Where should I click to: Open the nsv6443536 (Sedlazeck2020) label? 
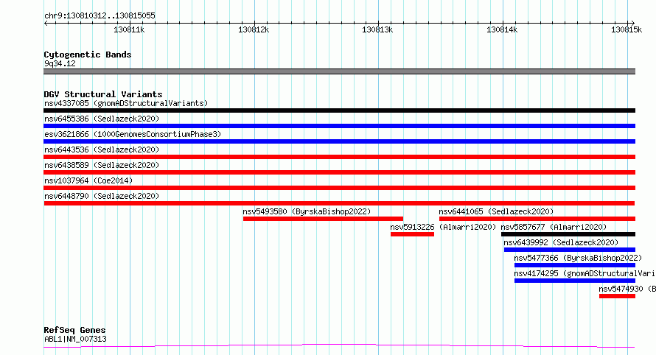click(102, 150)
